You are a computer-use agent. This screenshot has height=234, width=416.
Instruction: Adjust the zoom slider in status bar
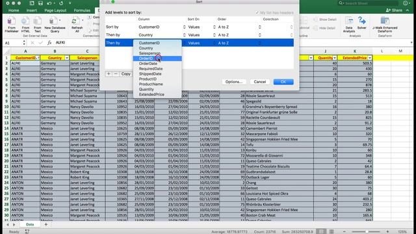point(367,231)
